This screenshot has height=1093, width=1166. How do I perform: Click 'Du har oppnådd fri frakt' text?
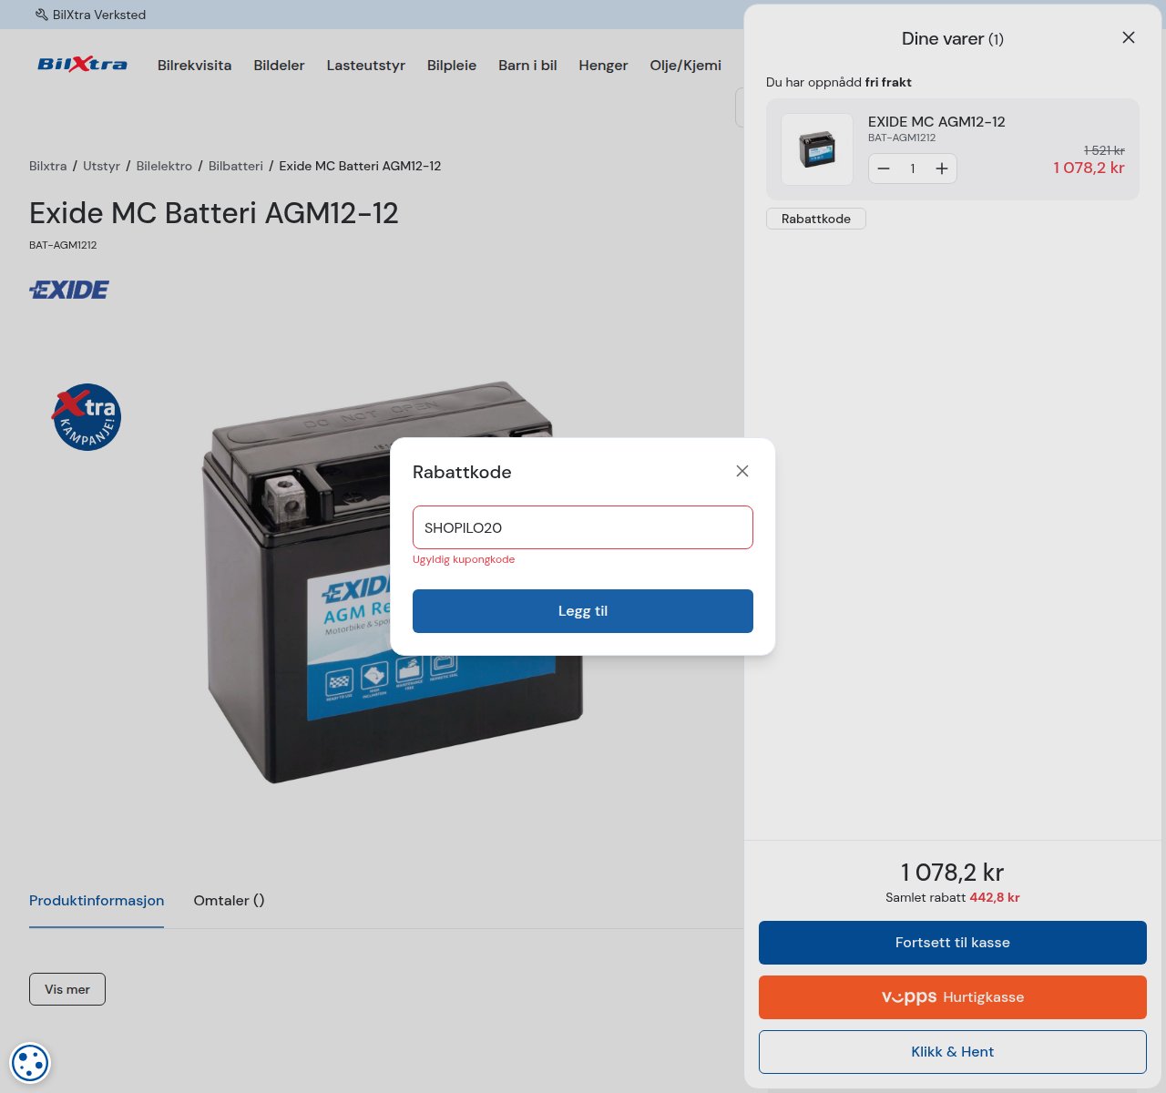click(839, 82)
